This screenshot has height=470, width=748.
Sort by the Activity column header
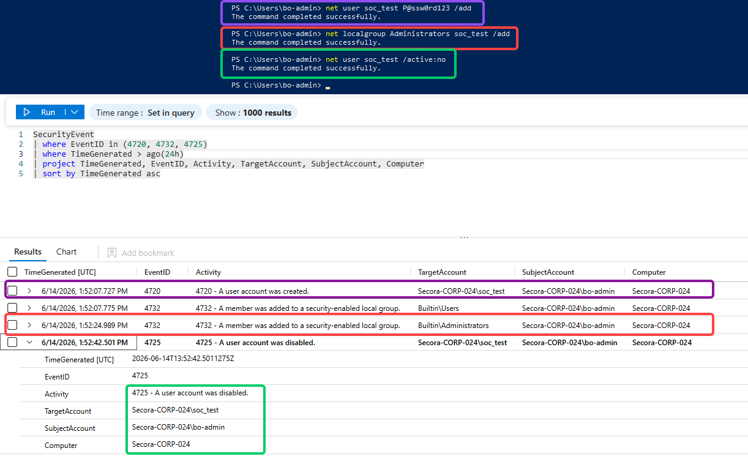(208, 272)
